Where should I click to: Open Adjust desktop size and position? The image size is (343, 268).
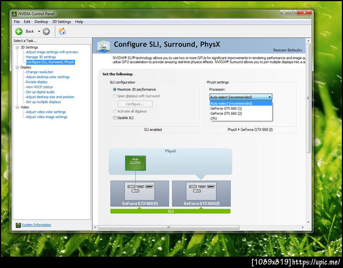(x=50, y=97)
